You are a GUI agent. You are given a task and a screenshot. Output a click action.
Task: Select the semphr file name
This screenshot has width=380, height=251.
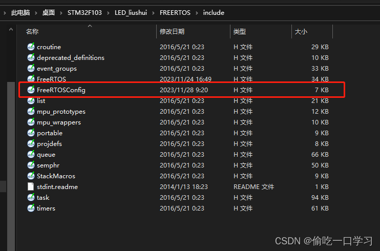pyautogui.click(x=48, y=165)
